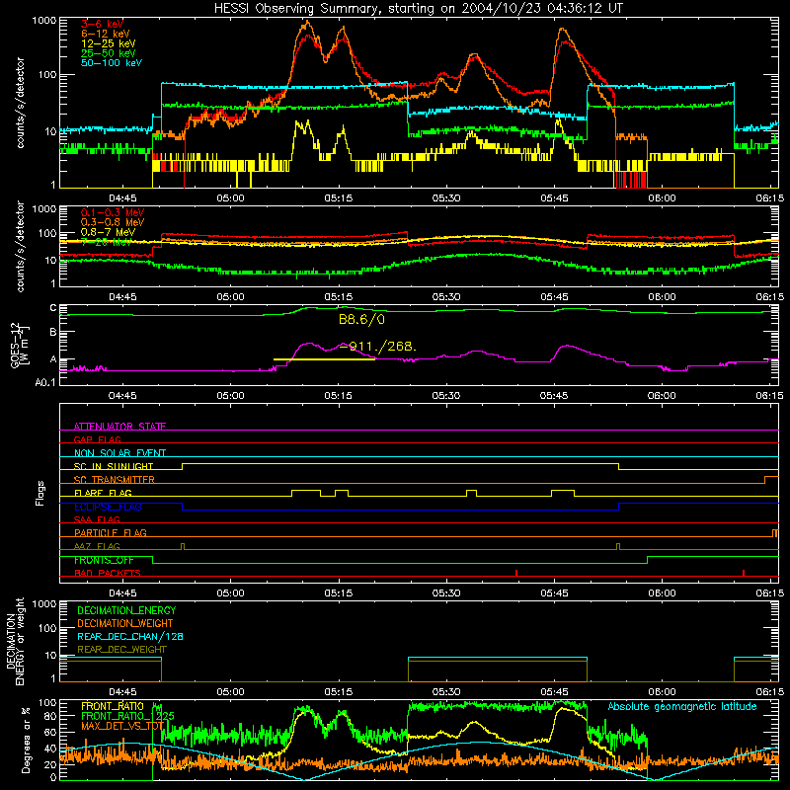Click the SC_IN_SUNLIGHT flag label
The width and height of the screenshot is (790, 790).
(114, 466)
